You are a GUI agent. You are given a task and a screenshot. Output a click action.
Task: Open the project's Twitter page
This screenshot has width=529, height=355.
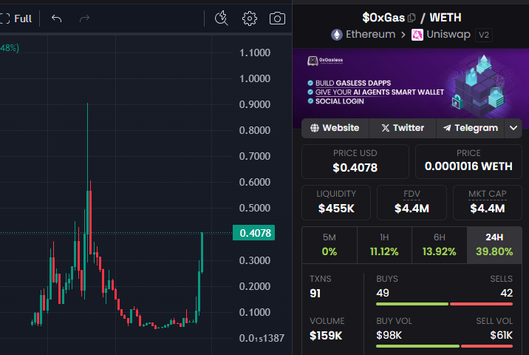403,128
